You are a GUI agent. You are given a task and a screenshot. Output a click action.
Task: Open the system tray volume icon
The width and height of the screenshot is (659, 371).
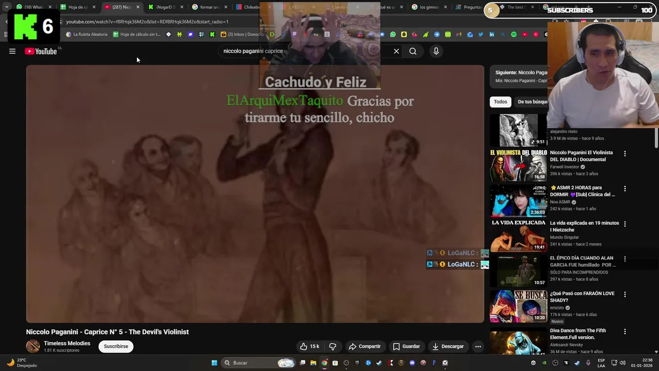click(622, 363)
